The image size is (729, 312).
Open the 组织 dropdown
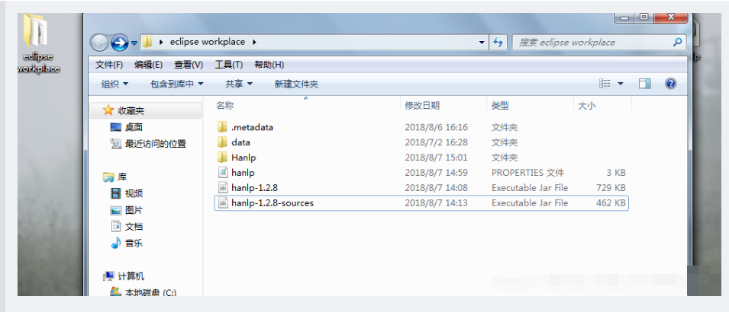pos(115,84)
